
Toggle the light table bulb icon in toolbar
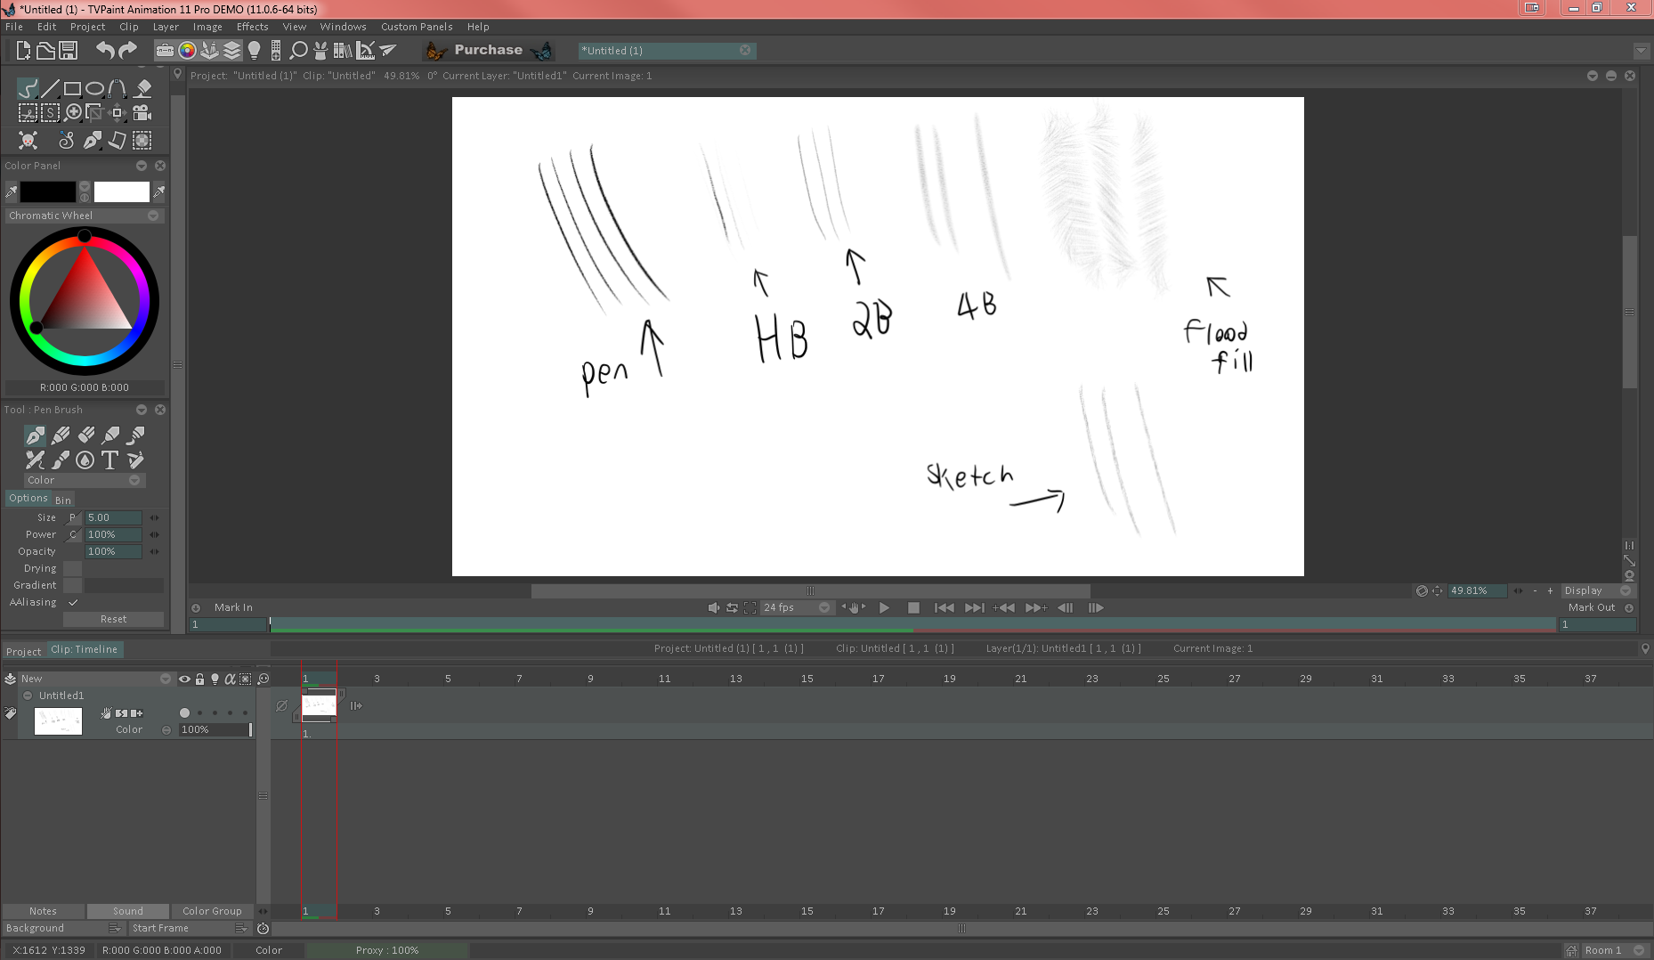(x=255, y=51)
